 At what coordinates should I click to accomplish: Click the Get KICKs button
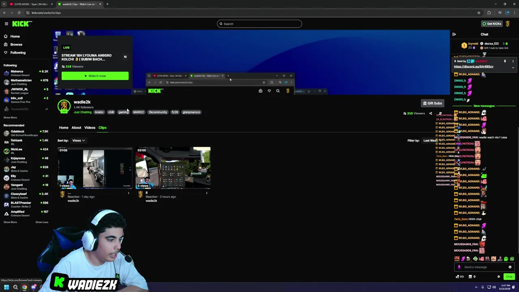pyautogui.click(x=491, y=24)
